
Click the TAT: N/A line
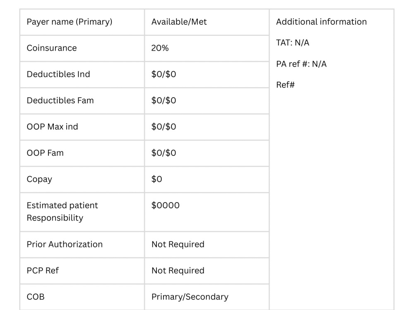coord(293,43)
